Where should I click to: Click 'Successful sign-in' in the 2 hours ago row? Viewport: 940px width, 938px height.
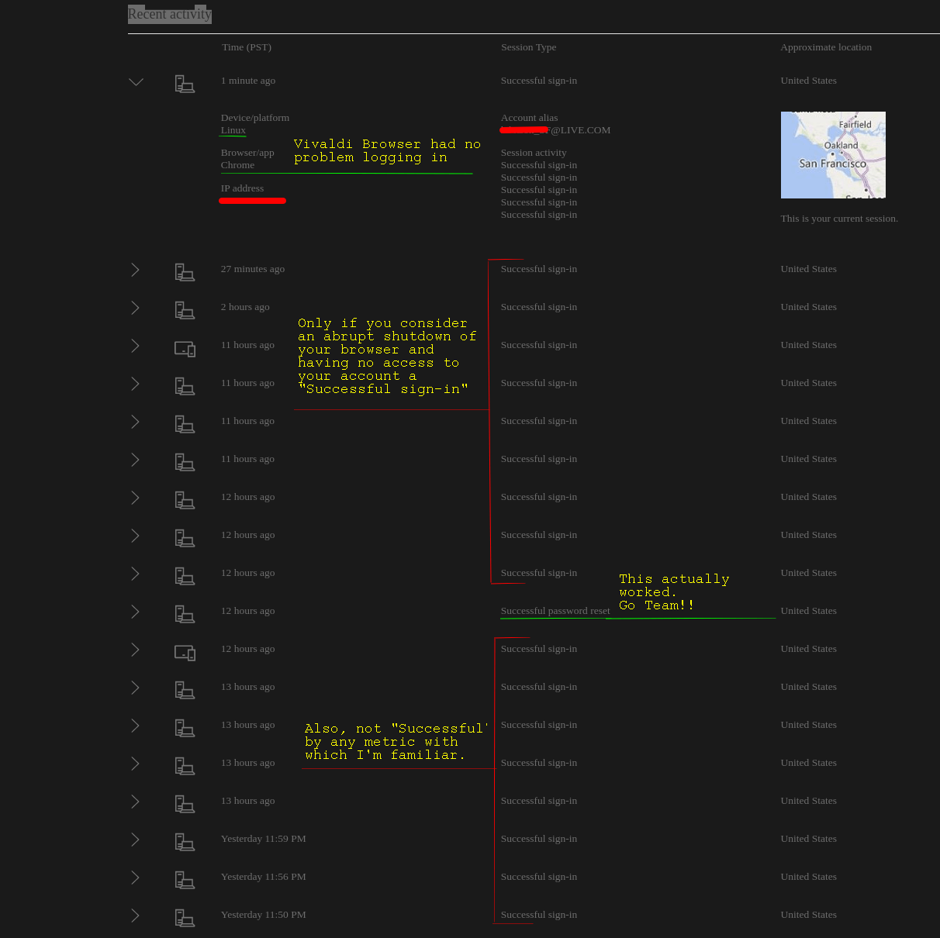click(539, 307)
